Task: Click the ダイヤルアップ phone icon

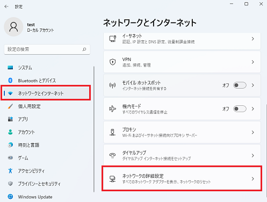Action: coord(113,155)
